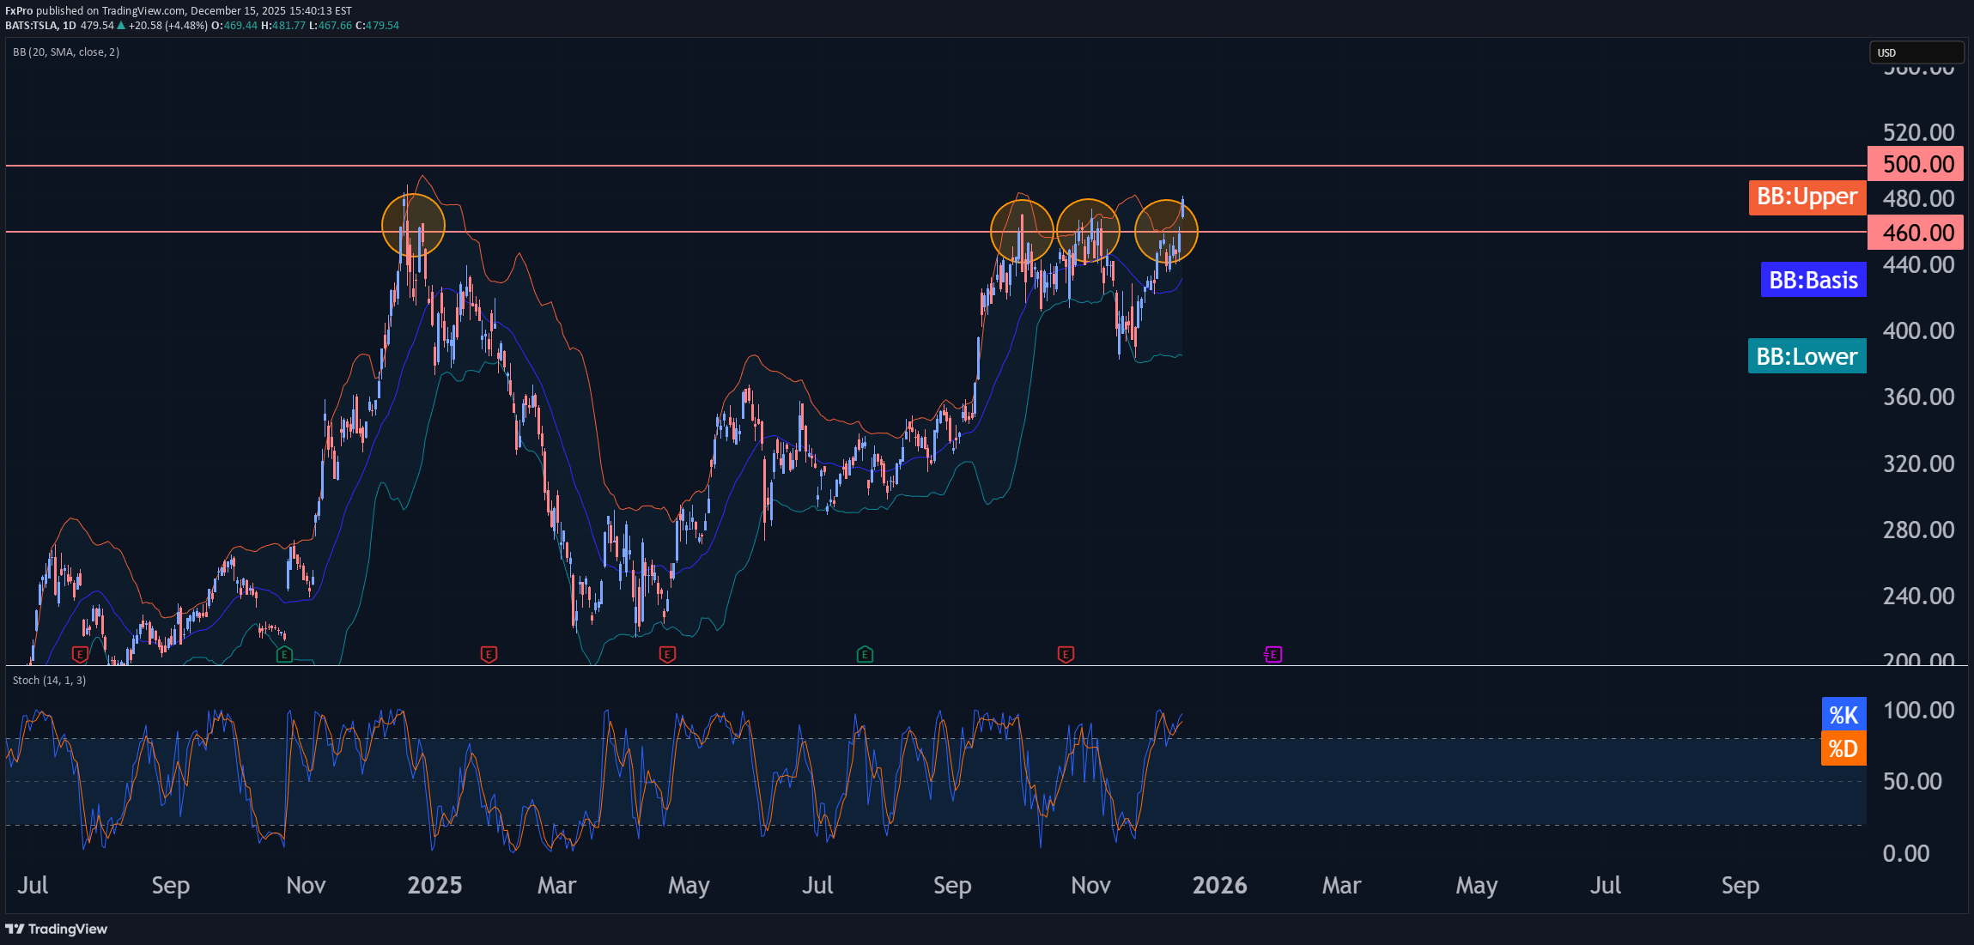Click the BB:Upper orange label

click(x=1807, y=197)
